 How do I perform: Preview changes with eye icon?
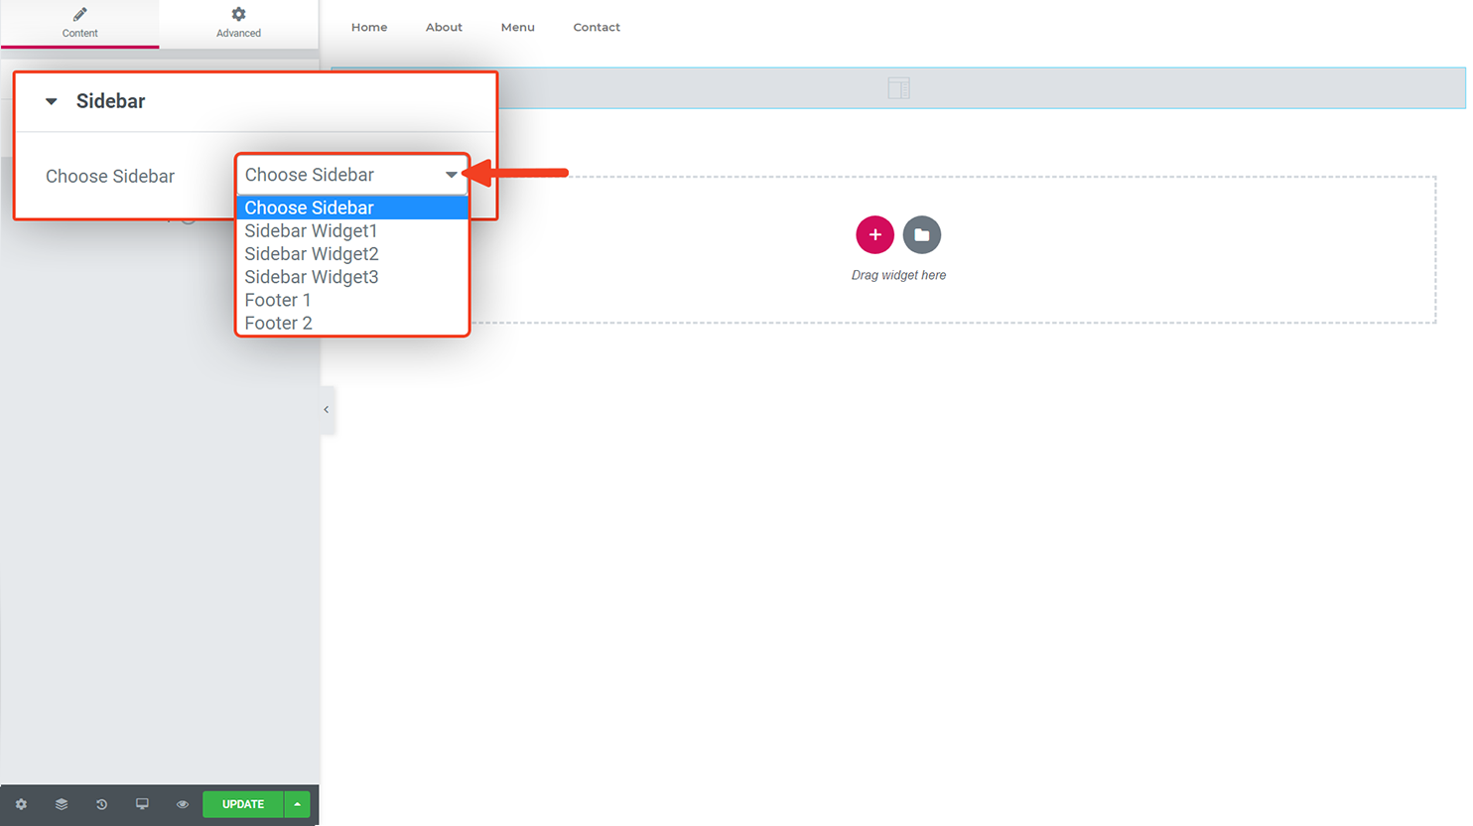183,804
